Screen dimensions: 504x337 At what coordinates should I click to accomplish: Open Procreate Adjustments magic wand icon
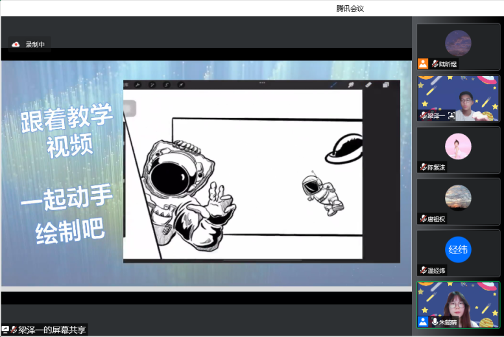click(x=152, y=85)
